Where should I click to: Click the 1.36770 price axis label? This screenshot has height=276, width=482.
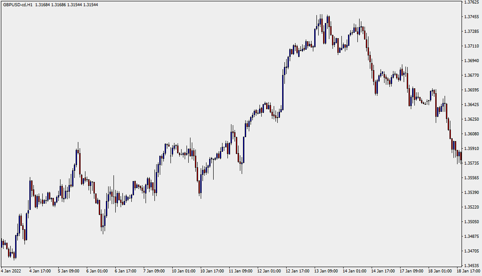(471, 75)
